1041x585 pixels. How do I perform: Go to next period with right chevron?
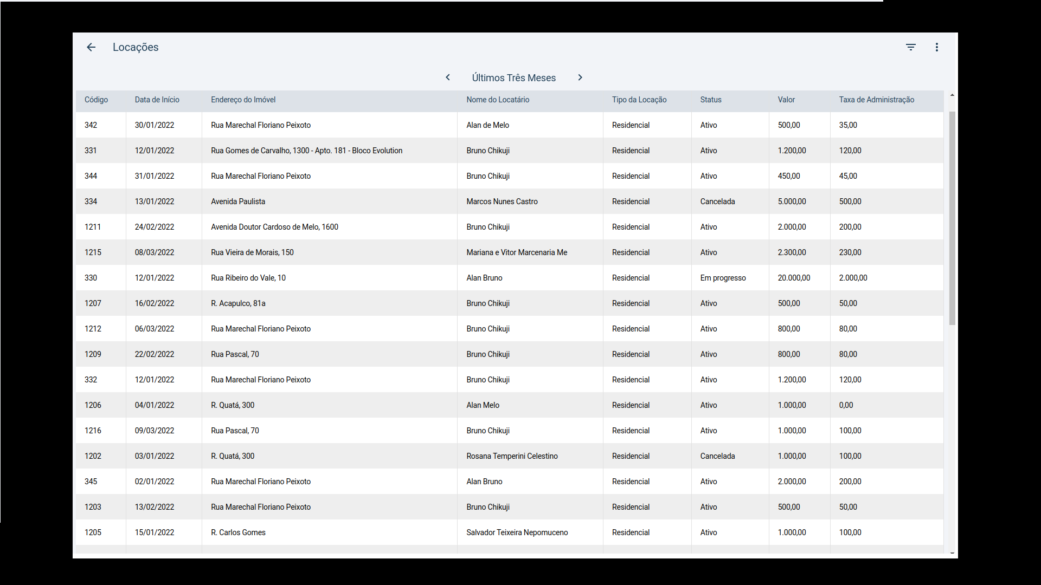[x=580, y=77]
